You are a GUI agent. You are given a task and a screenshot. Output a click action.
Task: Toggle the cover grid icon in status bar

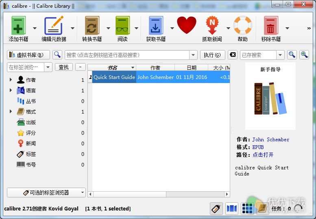(247, 208)
